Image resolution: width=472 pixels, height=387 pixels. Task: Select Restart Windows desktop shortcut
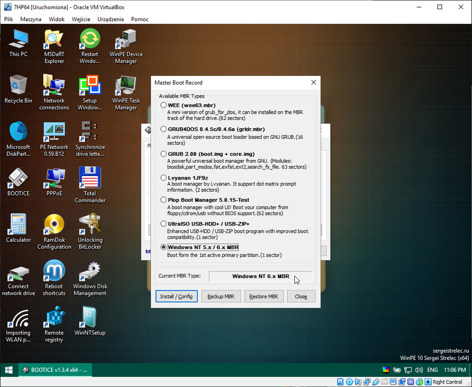pyautogui.click(x=90, y=46)
